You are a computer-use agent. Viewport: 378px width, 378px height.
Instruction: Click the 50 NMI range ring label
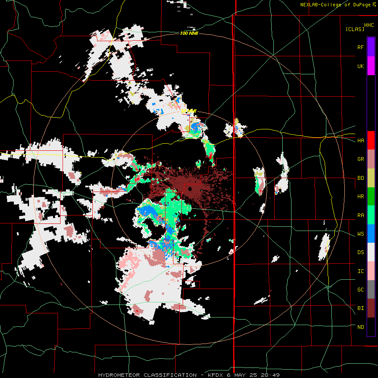click(189, 111)
